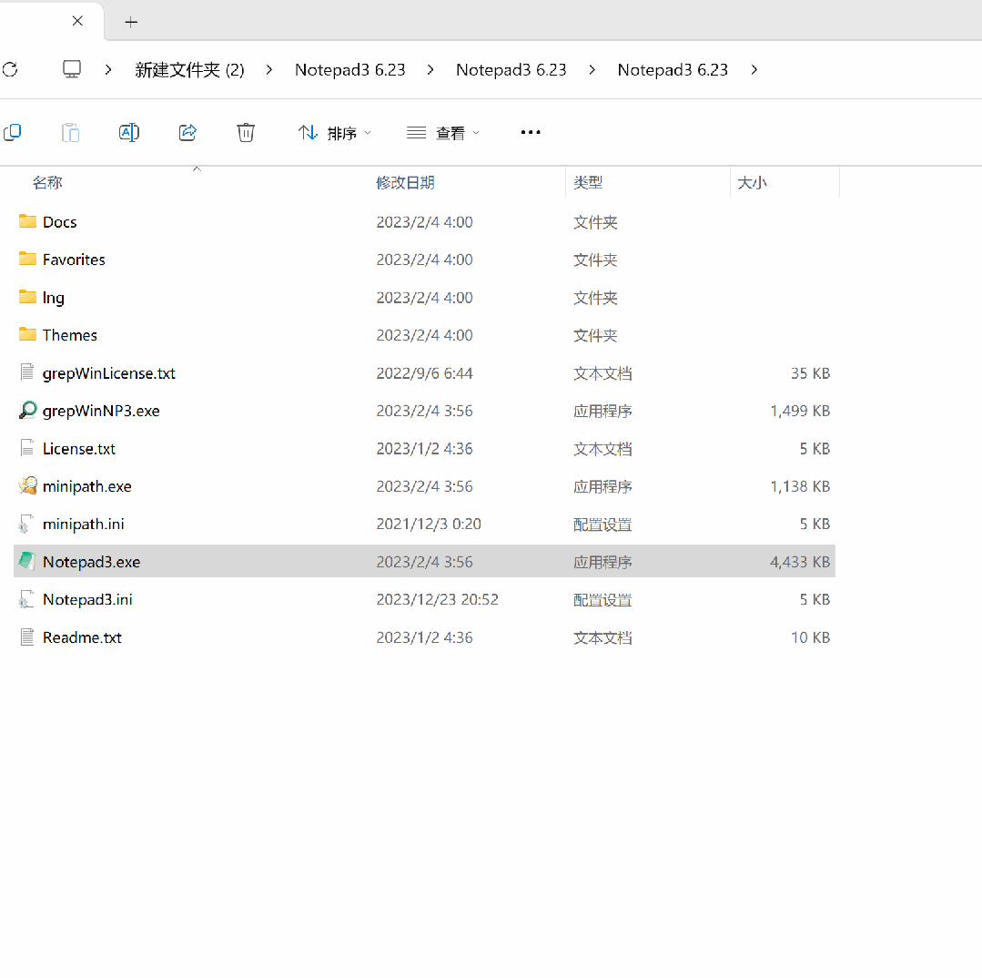Click the This PC monitor icon
This screenshot has height=978, width=982.
point(72,69)
